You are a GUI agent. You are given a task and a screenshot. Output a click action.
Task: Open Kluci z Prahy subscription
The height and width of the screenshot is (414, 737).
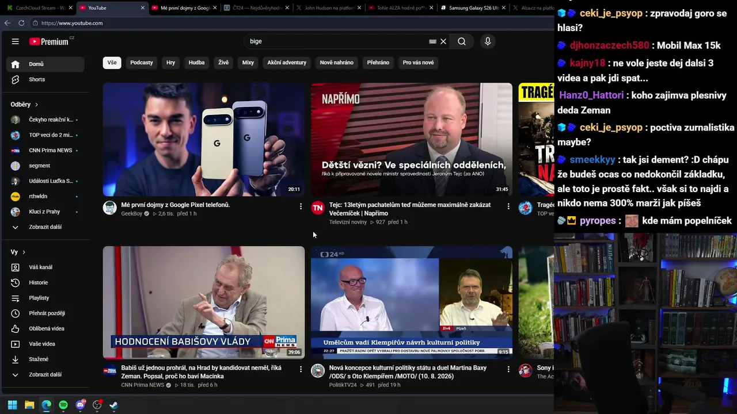pyautogui.click(x=45, y=212)
